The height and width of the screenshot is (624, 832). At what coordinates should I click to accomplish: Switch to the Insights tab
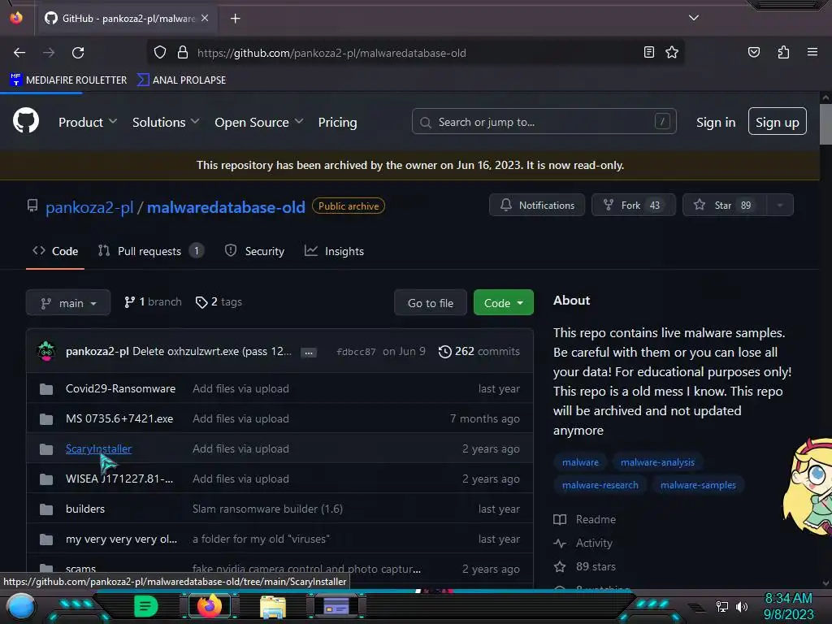pyautogui.click(x=334, y=251)
